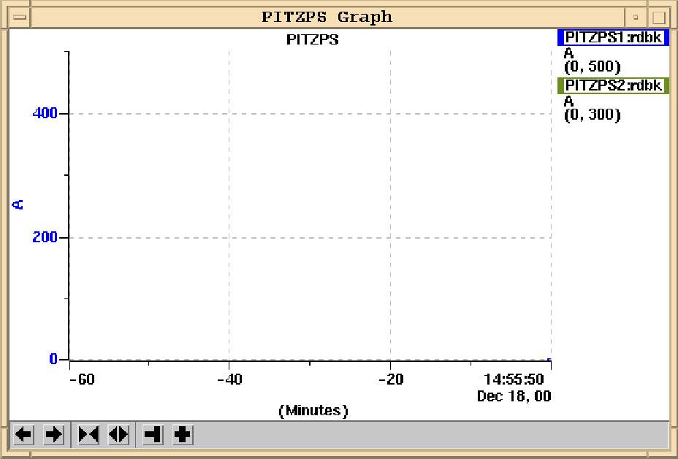Viewport: 678px width, 459px height.
Task: Maximize the PITZPS Graph window
Action: [x=658, y=18]
